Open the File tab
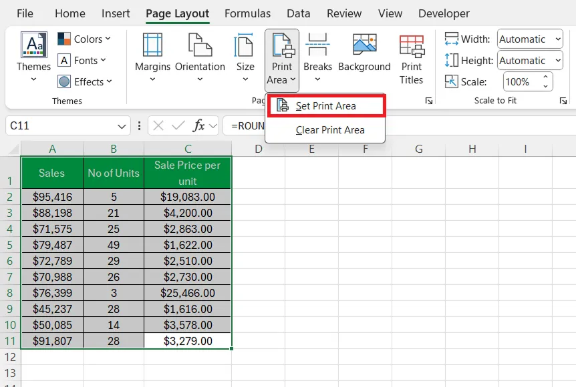 [25, 13]
